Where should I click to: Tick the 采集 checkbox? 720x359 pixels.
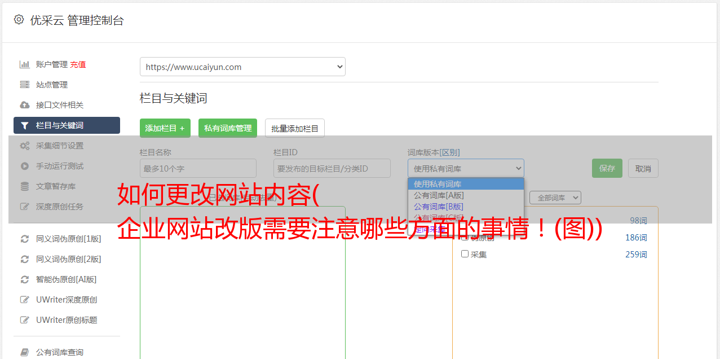tap(465, 254)
